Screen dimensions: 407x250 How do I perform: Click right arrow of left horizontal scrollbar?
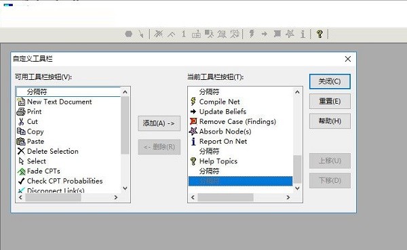click(x=116, y=197)
